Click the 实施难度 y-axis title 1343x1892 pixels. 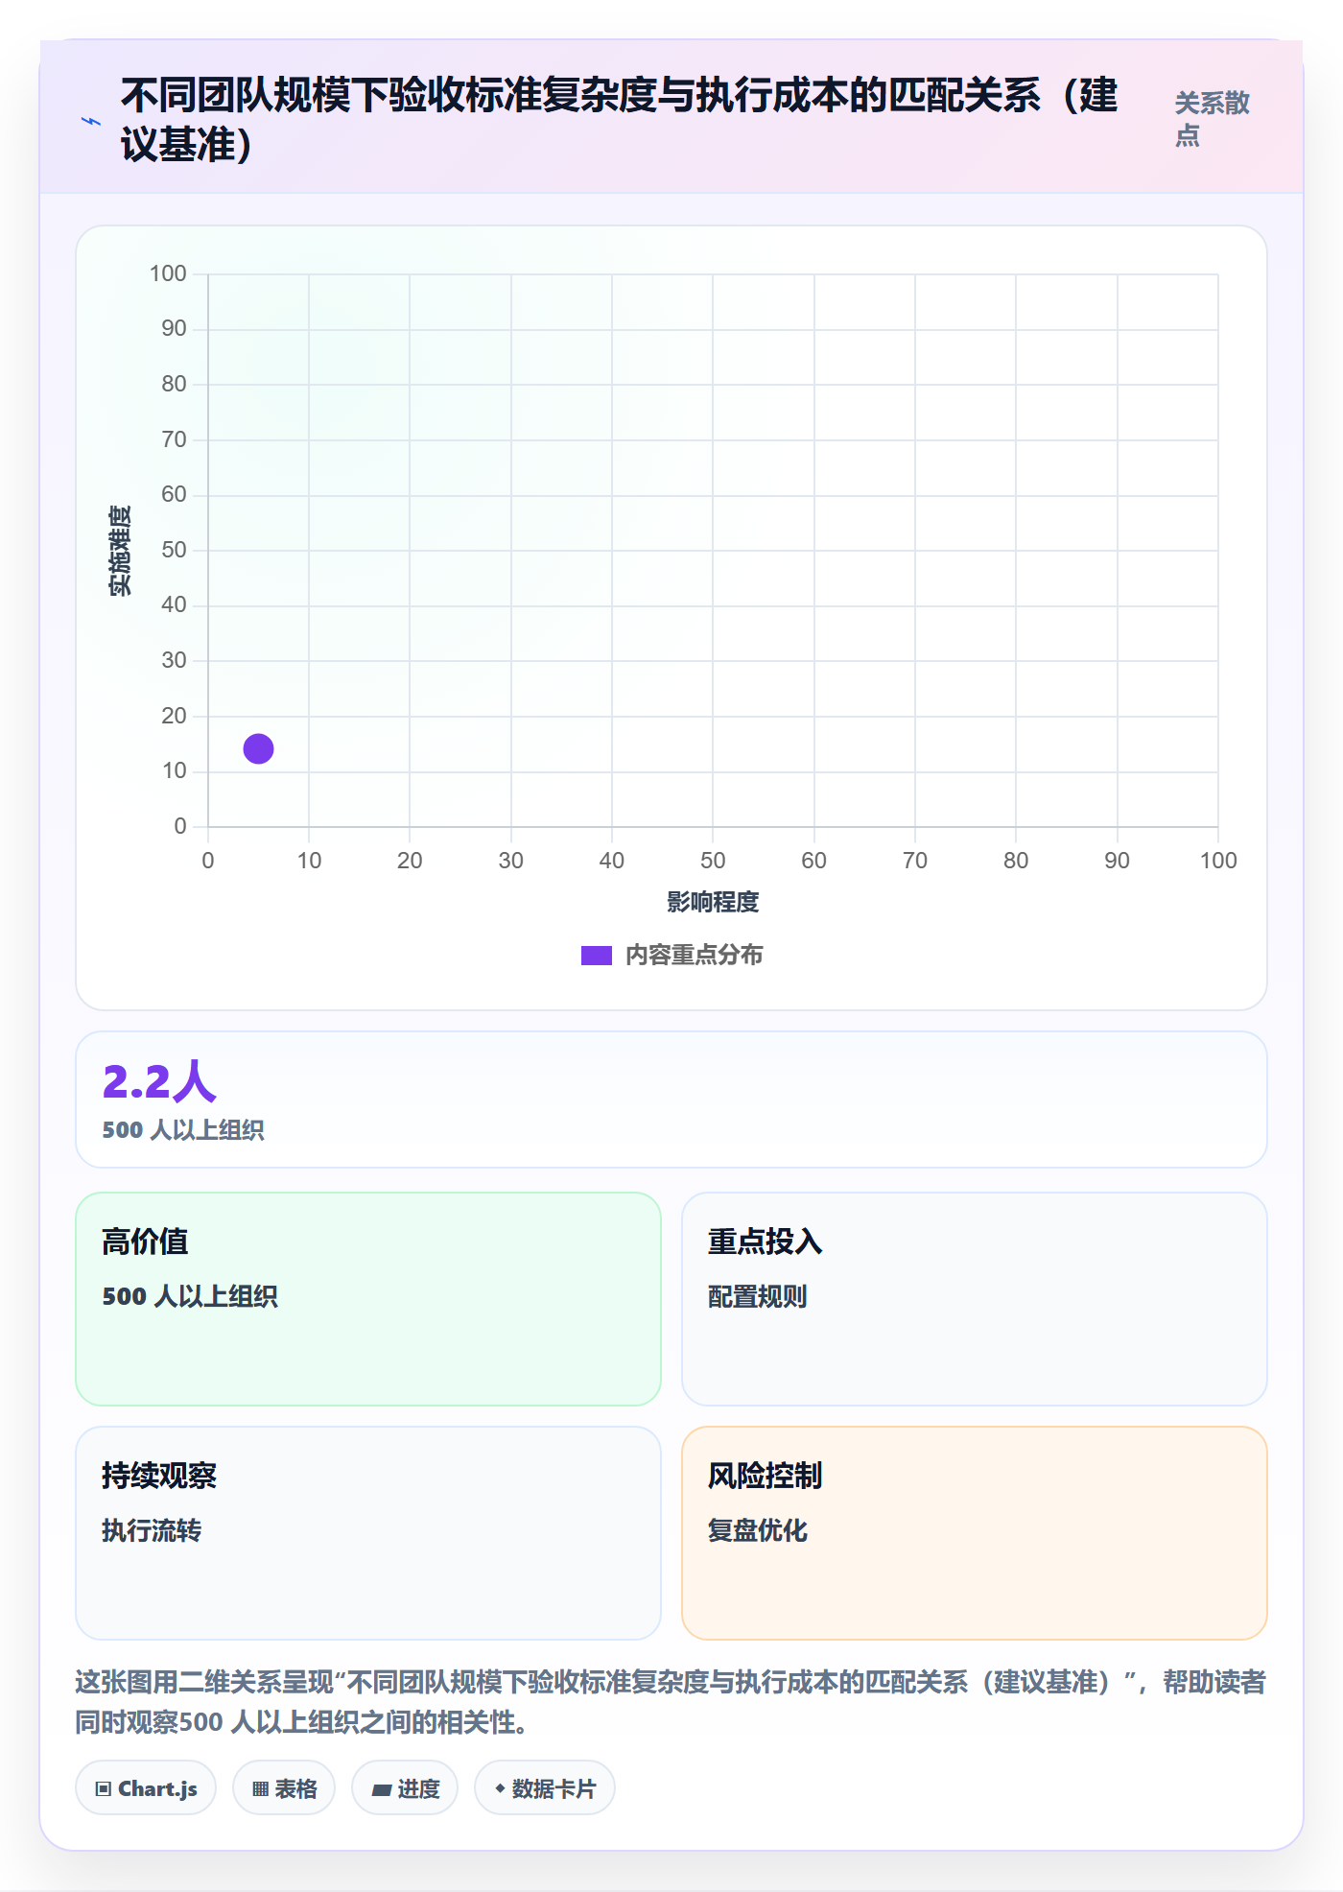[120, 551]
